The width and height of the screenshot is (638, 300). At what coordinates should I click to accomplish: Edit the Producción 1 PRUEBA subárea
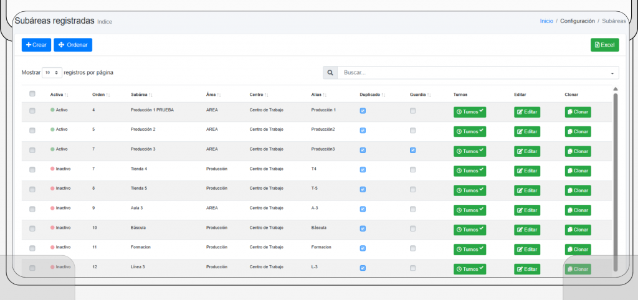(527, 112)
